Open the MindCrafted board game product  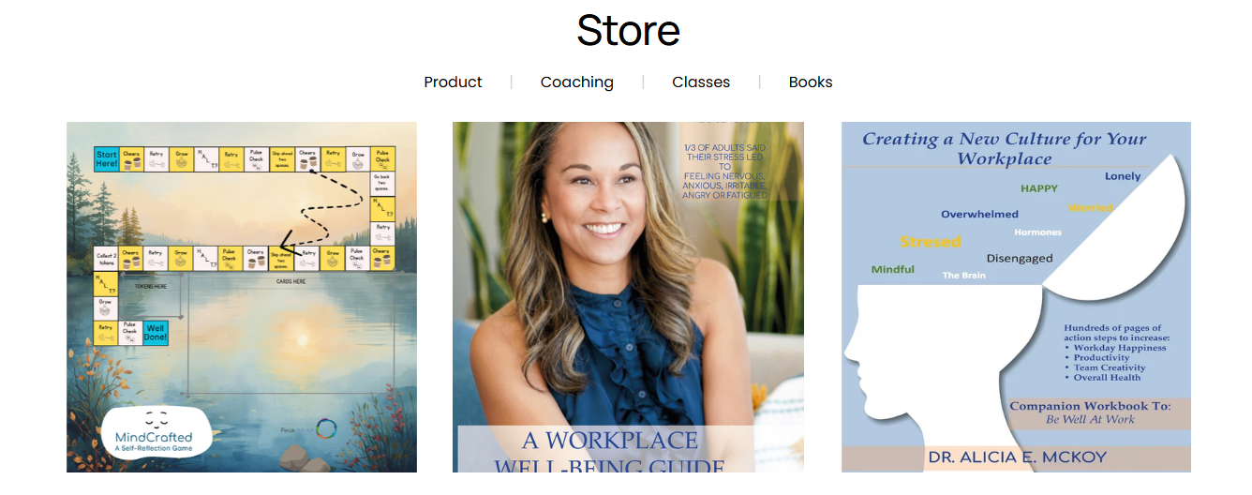coord(242,297)
